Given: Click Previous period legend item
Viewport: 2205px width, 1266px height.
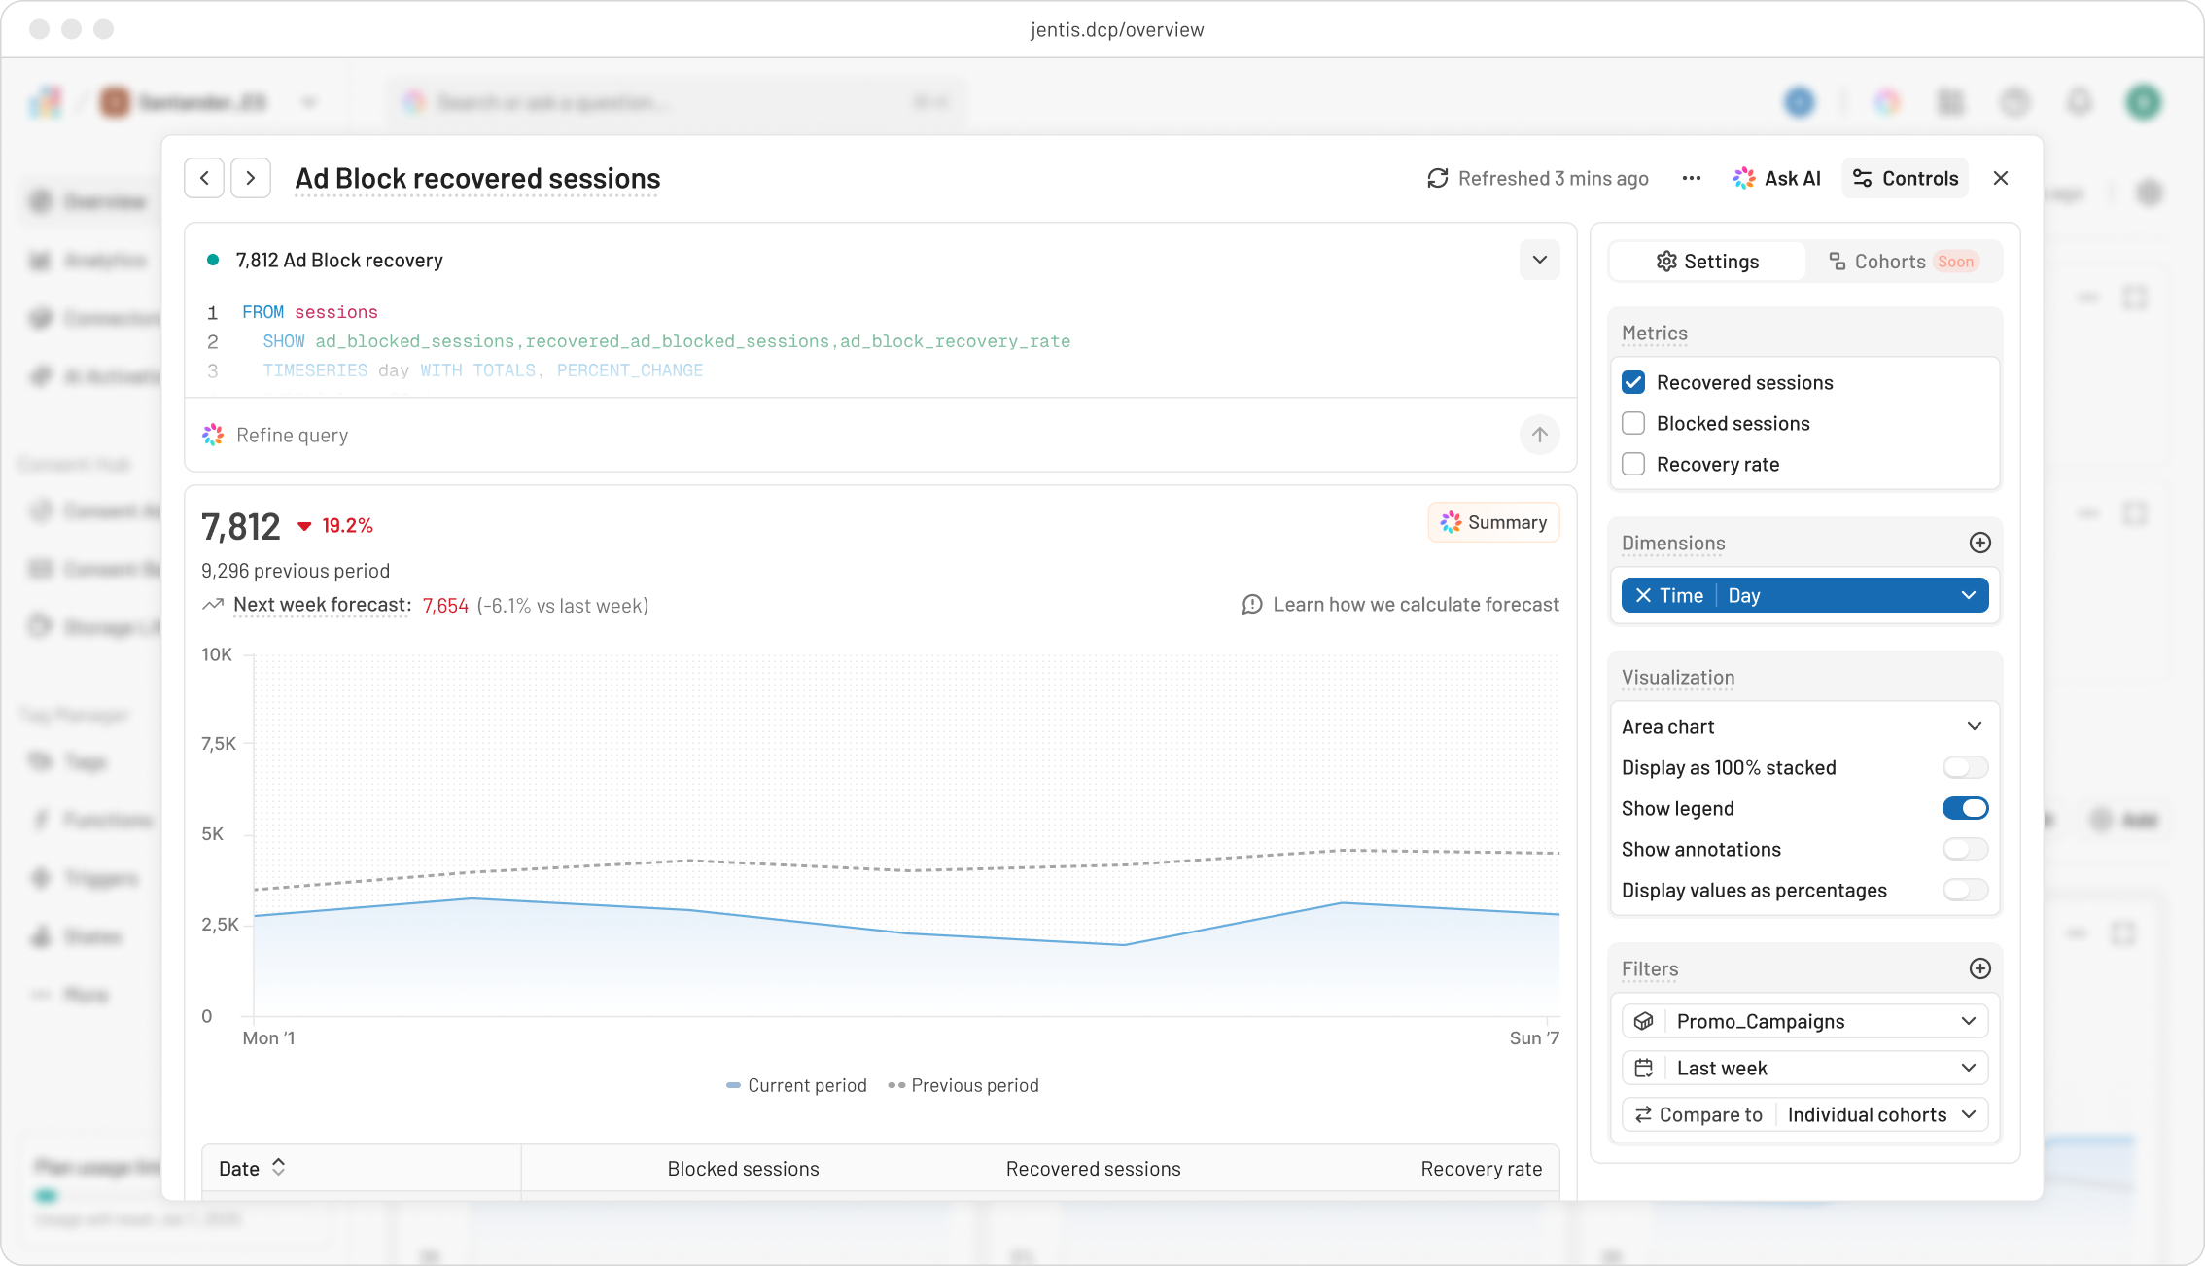Looking at the screenshot, I should click(963, 1085).
